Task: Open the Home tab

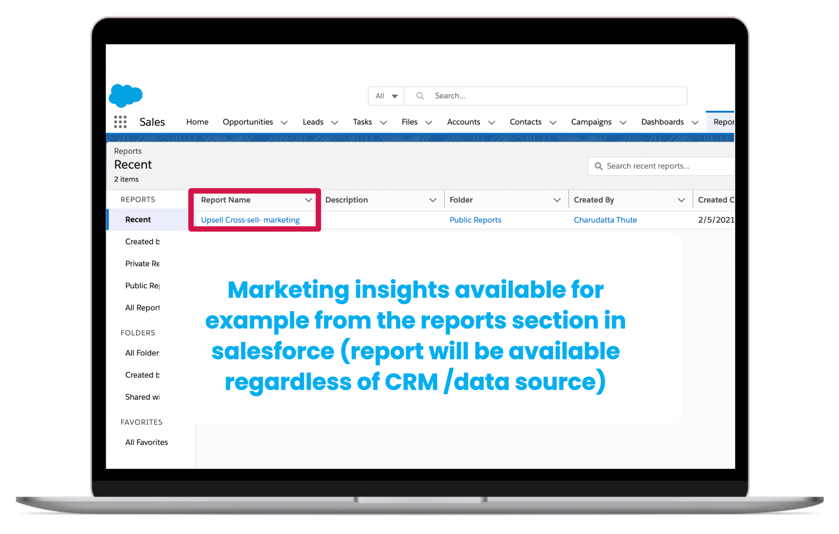Action: point(197,122)
